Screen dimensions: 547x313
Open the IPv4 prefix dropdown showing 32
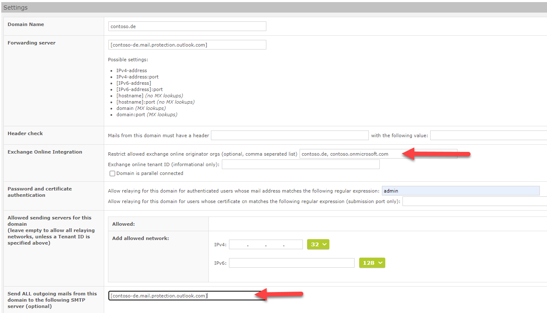tap(318, 245)
